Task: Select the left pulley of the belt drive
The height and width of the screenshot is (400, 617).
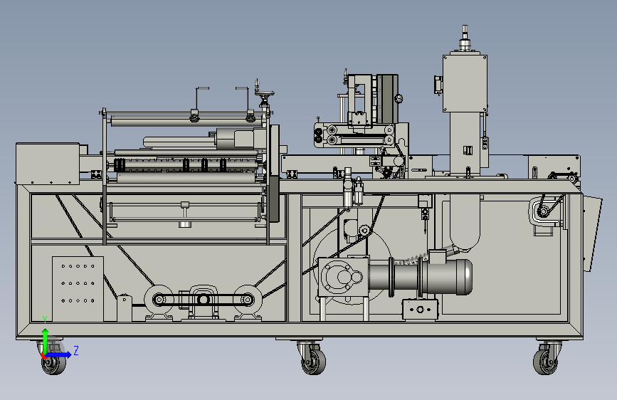Action: (159, 300)
